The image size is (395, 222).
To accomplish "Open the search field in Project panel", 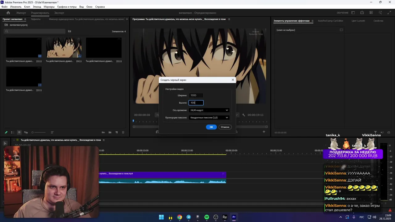I will coord(35,31).
